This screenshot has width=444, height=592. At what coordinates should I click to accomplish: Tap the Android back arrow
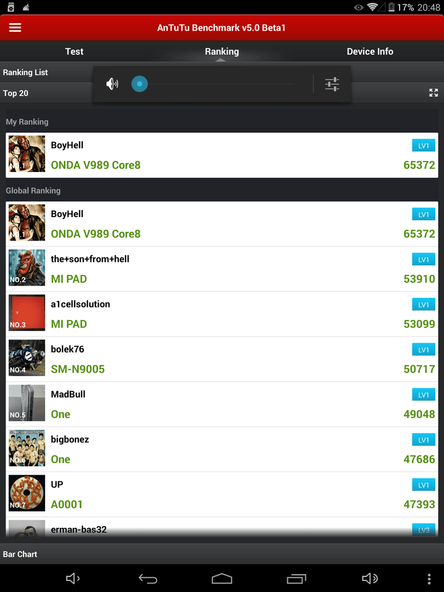pyautogui.click(x=147, y=578)
